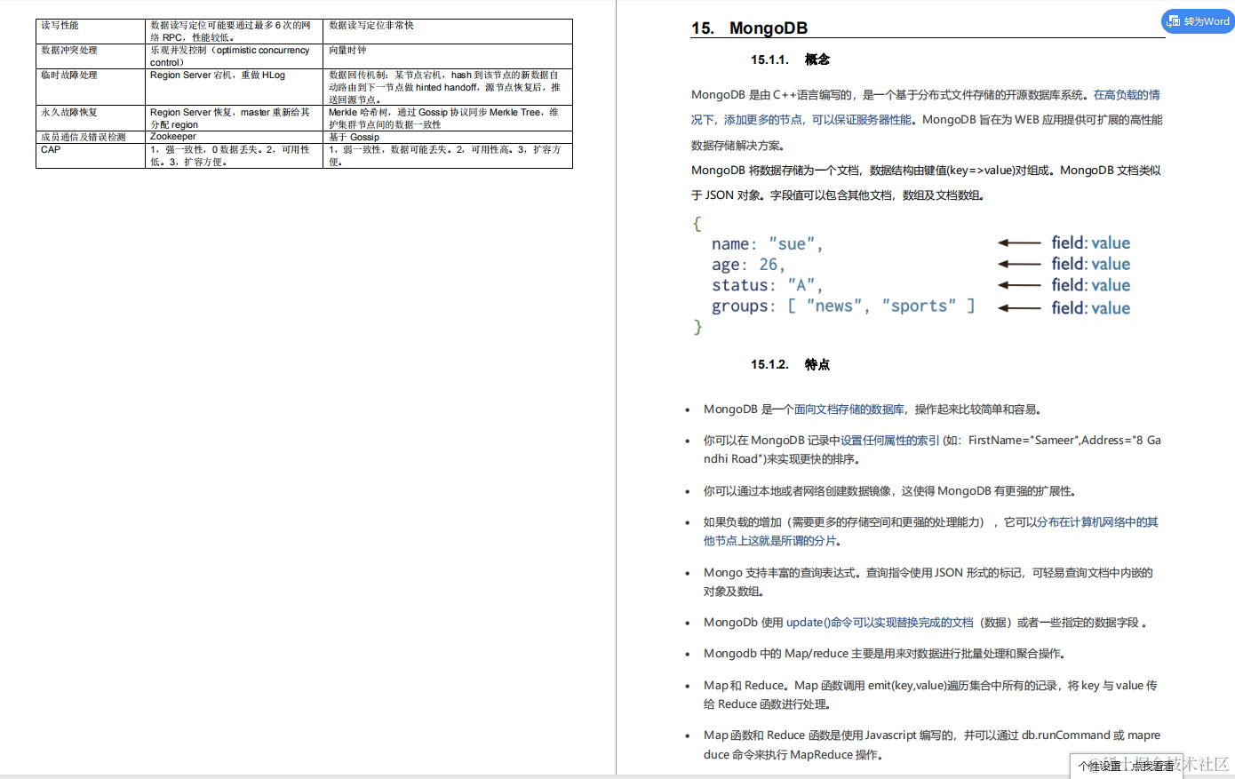The image size is (1235, 779).
Task: Toggle the 读写性能 table row
Action: coord(59,26)
